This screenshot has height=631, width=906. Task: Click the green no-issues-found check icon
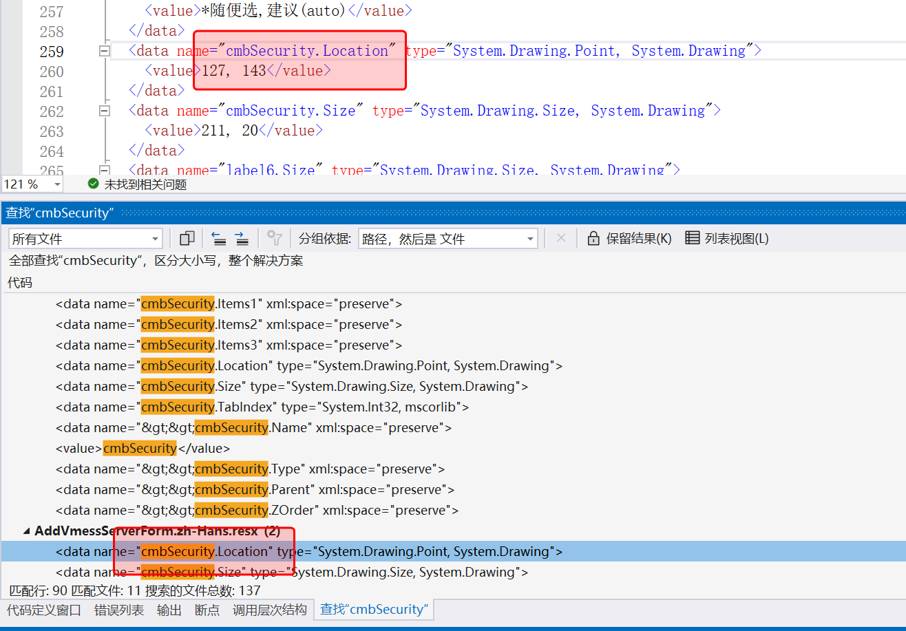pos(94,184)
